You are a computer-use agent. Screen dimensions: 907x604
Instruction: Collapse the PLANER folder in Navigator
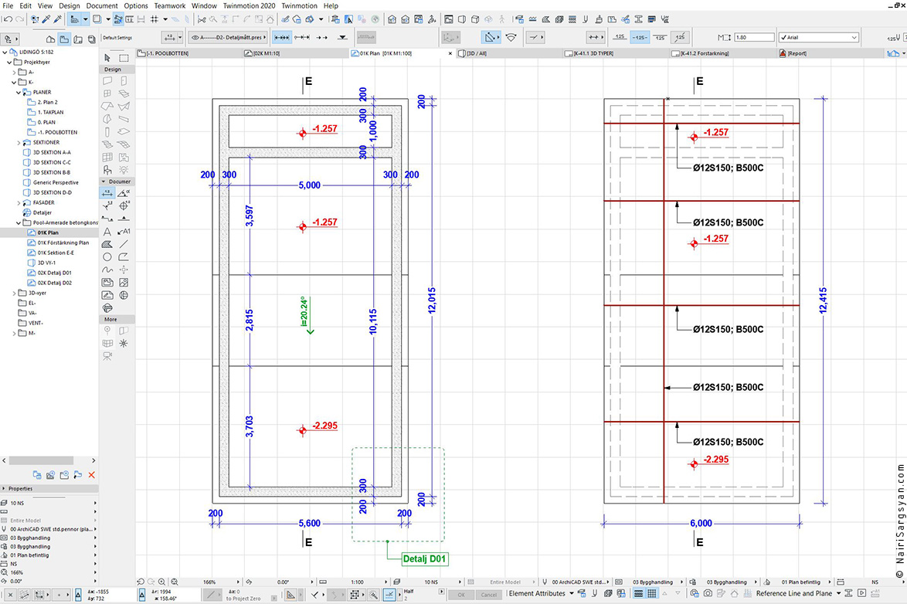(19, 92)
